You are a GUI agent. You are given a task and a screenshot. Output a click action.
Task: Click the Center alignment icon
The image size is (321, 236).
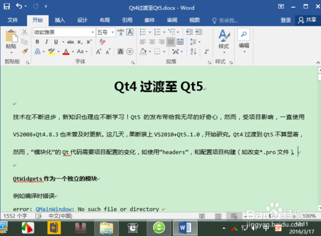(152, 42)
